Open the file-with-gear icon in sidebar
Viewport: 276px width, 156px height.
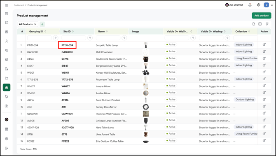click(x=7, y=69)
